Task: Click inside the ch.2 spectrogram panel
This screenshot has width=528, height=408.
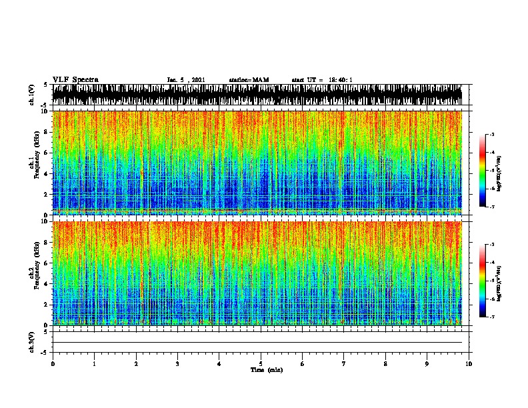Action: click(257, 273)
